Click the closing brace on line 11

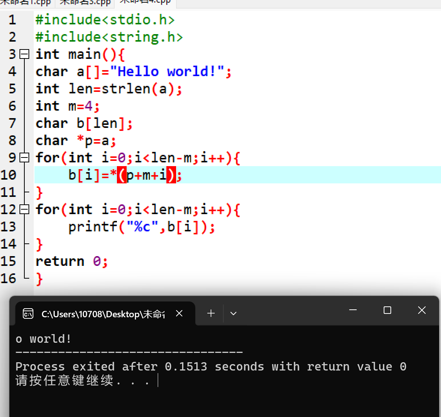(x=39, y=193)
